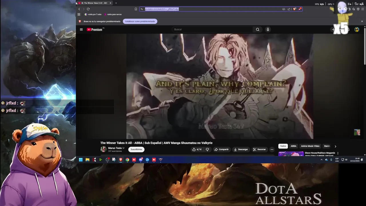Show hidden system tray icons chevron
366x206 pixels.
[321, 160]
